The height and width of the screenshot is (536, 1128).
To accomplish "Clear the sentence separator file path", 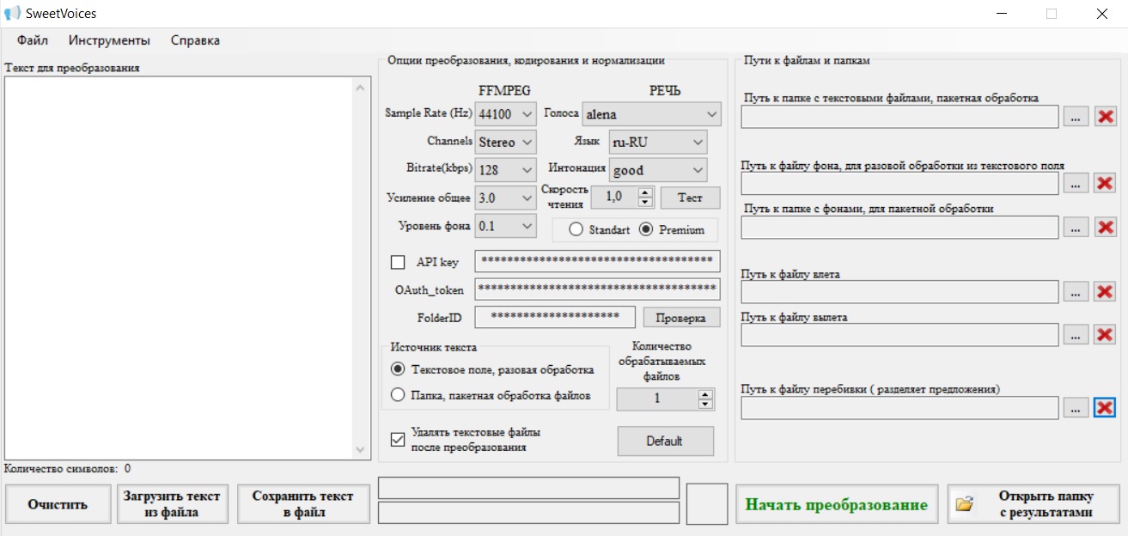I will click(x=1105, y=407).
